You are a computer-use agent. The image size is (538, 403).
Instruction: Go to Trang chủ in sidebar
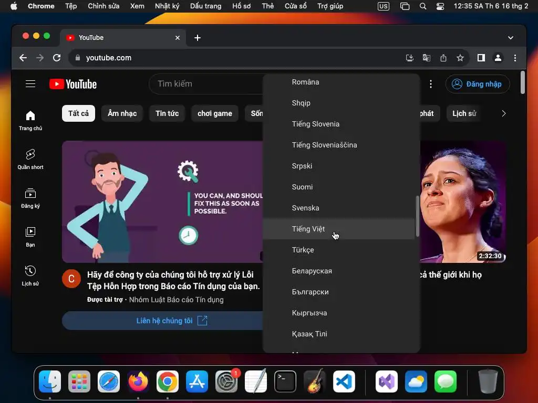click(x=30, y=120)
